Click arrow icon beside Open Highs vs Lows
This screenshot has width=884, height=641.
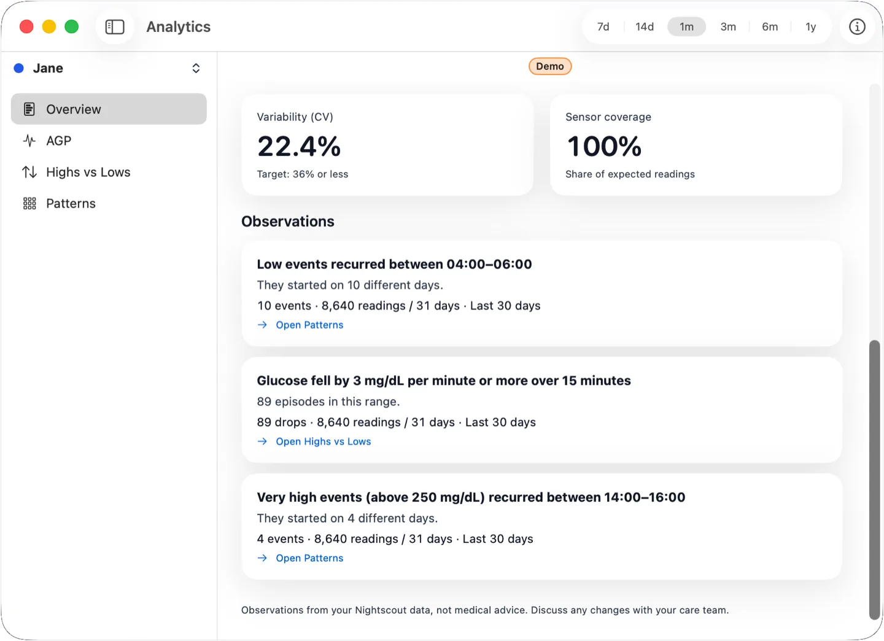[x=262, y=441]
